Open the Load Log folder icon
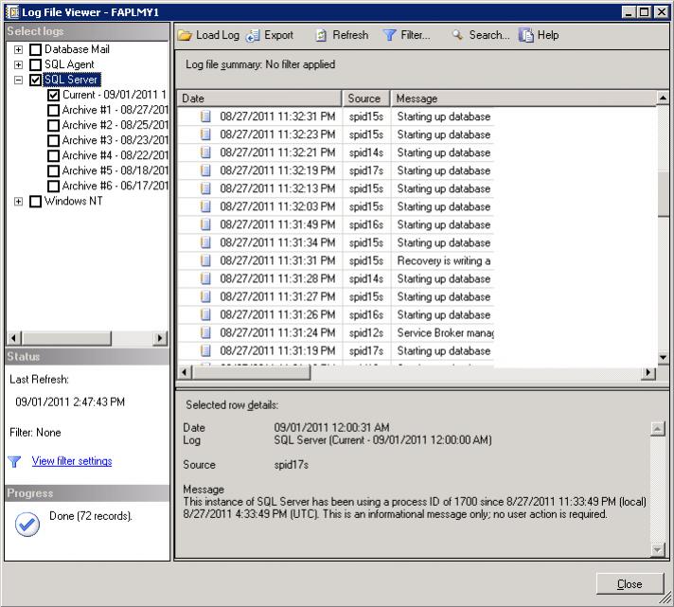The height and width of the screenshot is (607, 674). (185, 35)
